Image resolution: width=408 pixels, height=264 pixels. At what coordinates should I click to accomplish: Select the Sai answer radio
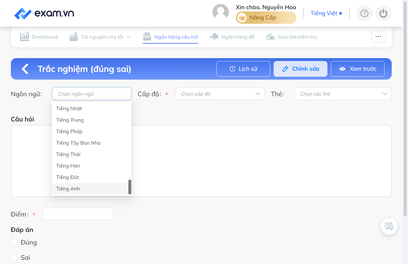[x=14, y=257]
